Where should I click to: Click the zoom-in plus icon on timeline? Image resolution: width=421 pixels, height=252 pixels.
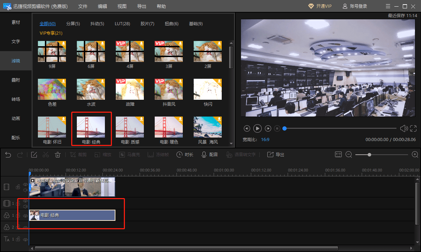415,154
